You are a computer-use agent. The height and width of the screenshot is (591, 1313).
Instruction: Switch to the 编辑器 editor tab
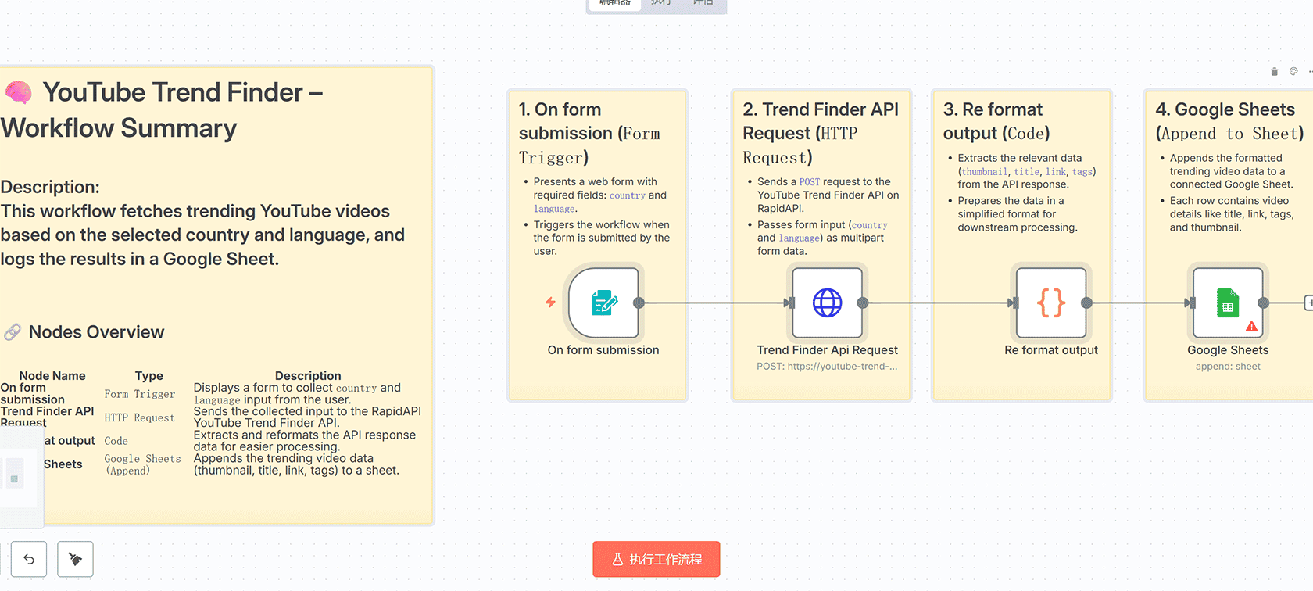coord(615,3)
